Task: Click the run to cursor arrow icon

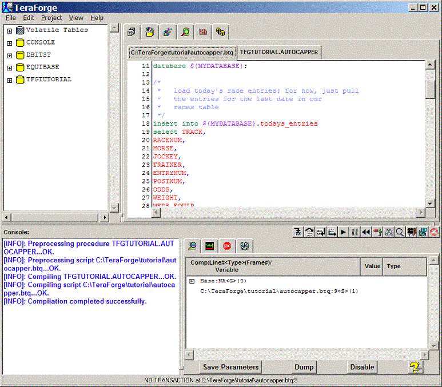Action: click(x=332, y=232)
